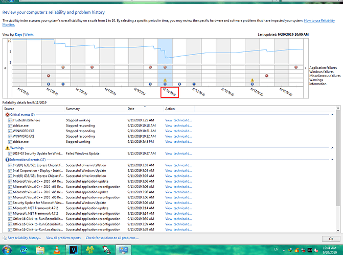Click the Miscellaneous failures row label
The image size is (343, 255).
(325, 76)
